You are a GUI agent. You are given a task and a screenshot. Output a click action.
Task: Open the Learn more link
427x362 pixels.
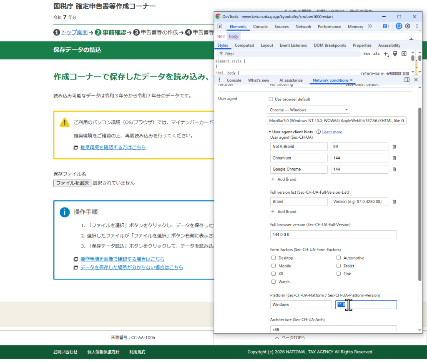(x=332, y=132)
